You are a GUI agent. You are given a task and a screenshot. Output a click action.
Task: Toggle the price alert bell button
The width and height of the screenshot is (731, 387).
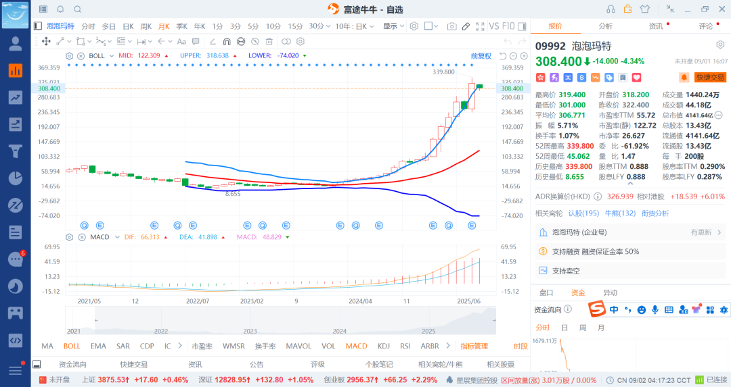pyautogui.click(x=684, y=77)
